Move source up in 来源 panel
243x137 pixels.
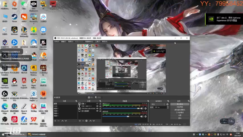(91, 121)
